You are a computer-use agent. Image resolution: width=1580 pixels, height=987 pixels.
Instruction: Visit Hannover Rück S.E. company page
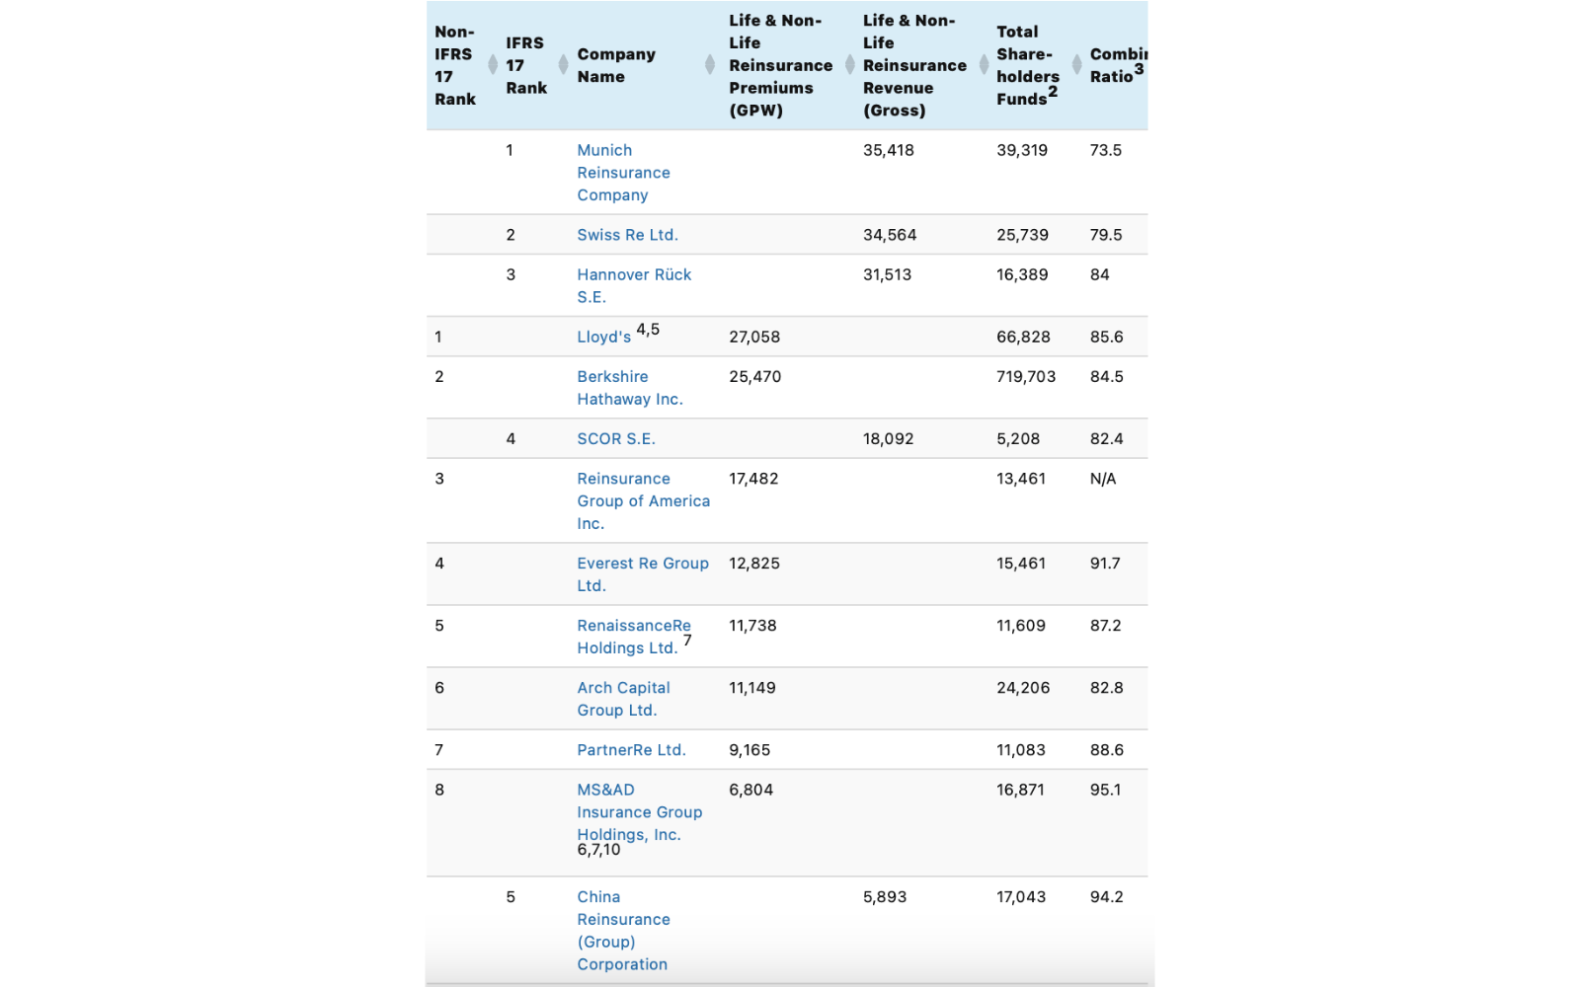coord(634,285)
